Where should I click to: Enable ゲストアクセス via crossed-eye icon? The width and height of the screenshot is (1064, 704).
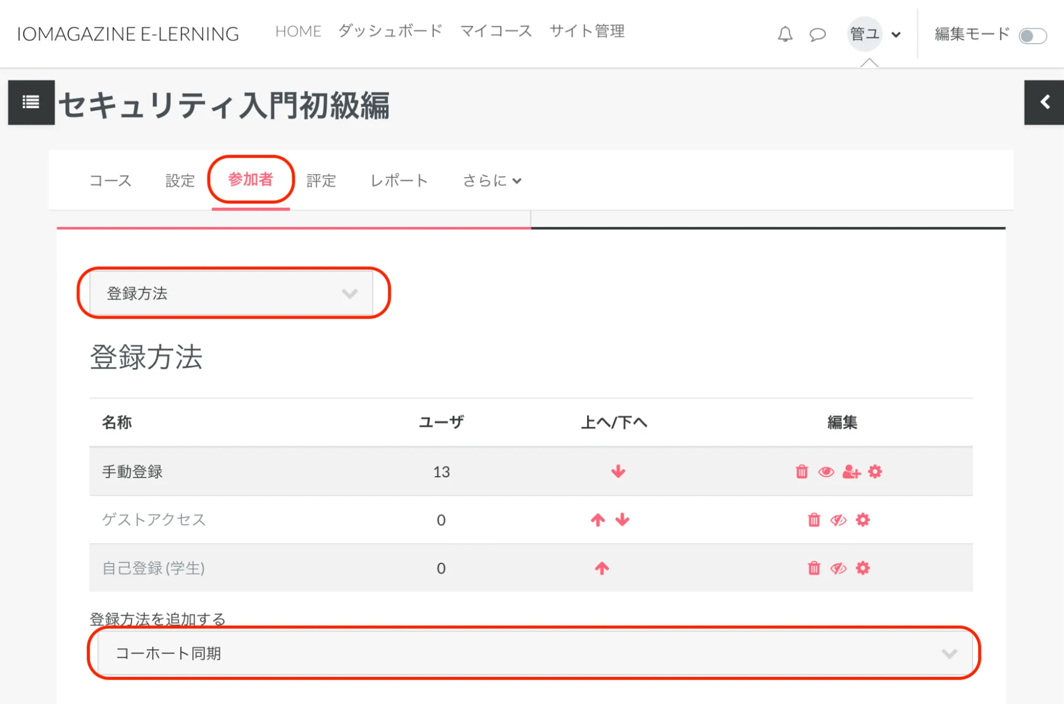[x=838, y=520]
